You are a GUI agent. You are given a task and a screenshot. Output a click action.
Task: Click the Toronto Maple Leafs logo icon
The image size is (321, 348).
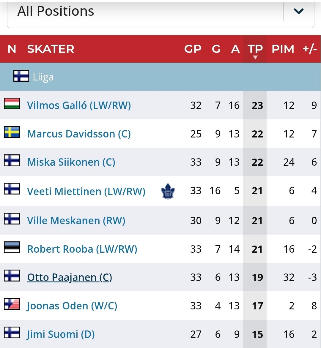click(x=168, y=191)
